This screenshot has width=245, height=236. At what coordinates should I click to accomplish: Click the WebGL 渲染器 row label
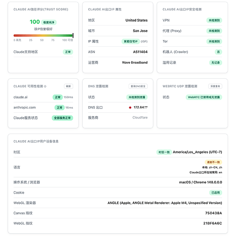pos(25,203)
